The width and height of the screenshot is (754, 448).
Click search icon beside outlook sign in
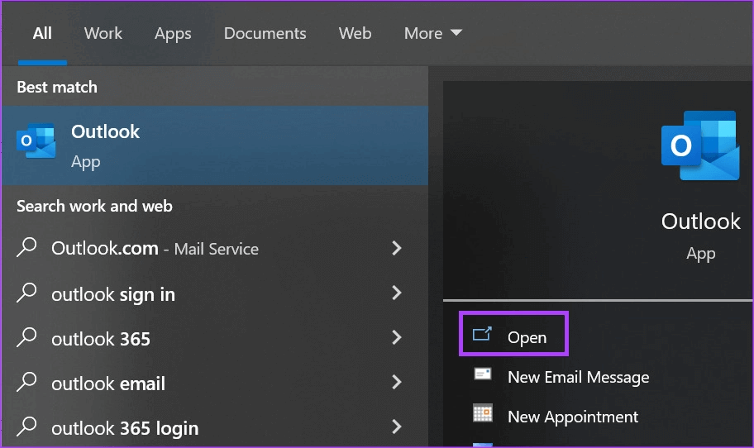pyautogui.click(x=26, y=293)
